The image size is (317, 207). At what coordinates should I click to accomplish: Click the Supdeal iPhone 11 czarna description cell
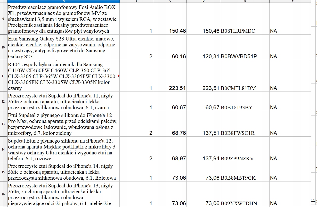click(x=63, y=101)
